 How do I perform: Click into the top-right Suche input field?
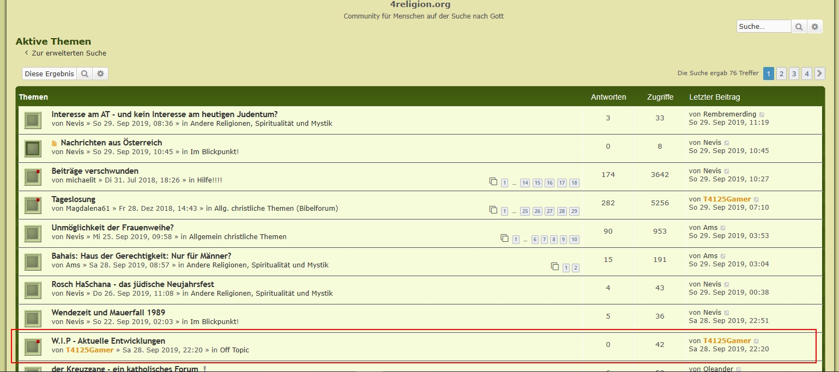point(763,27)
